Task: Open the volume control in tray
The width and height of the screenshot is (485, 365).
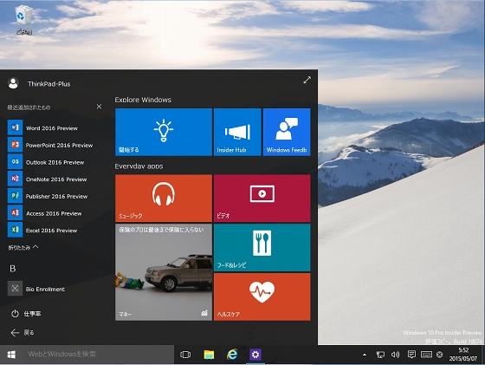Action: coord(395,355)
